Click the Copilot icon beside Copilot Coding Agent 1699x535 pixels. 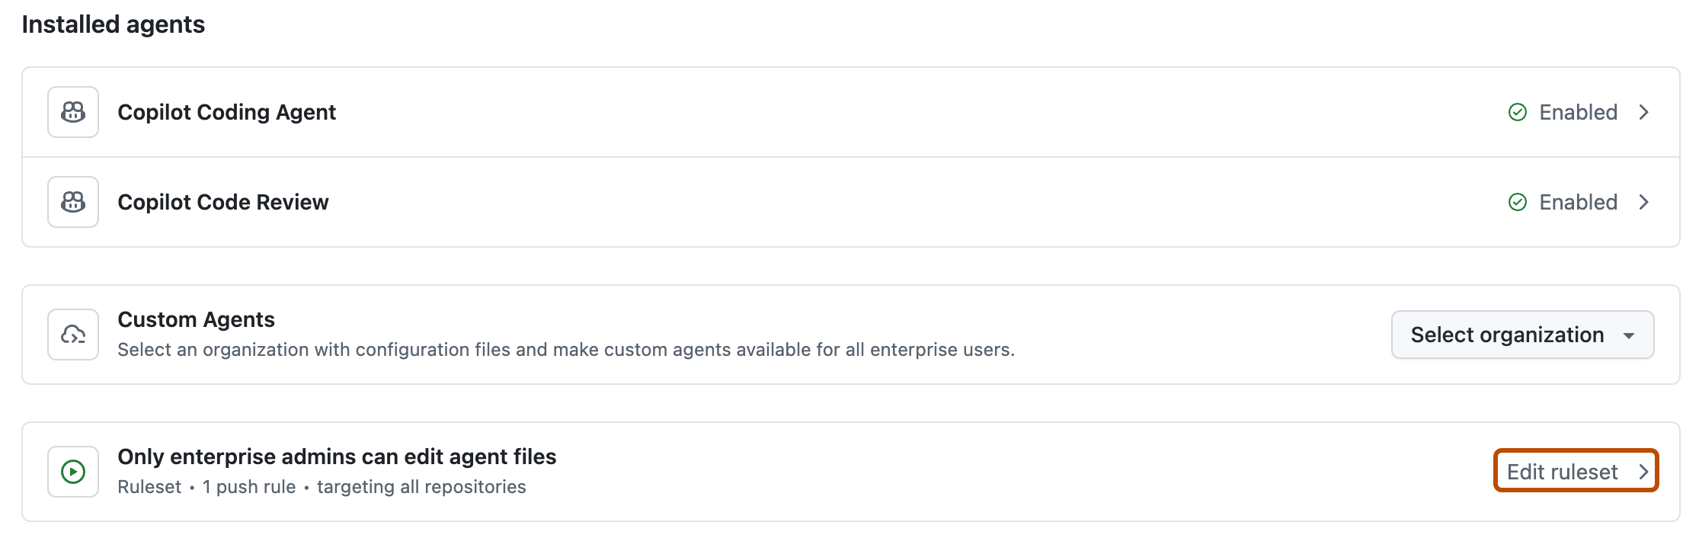coord(72,112)
